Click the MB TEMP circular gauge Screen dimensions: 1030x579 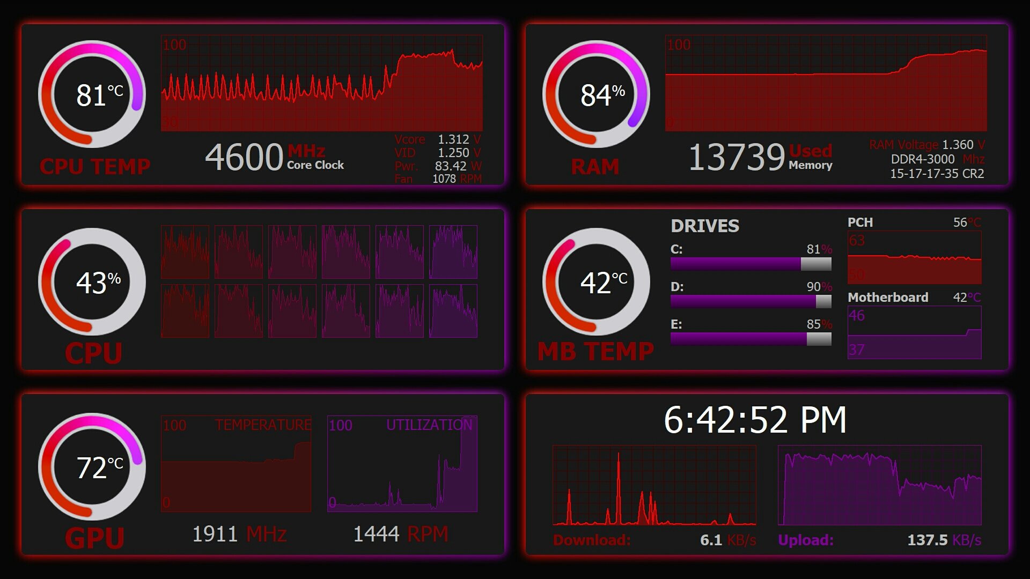596,281
